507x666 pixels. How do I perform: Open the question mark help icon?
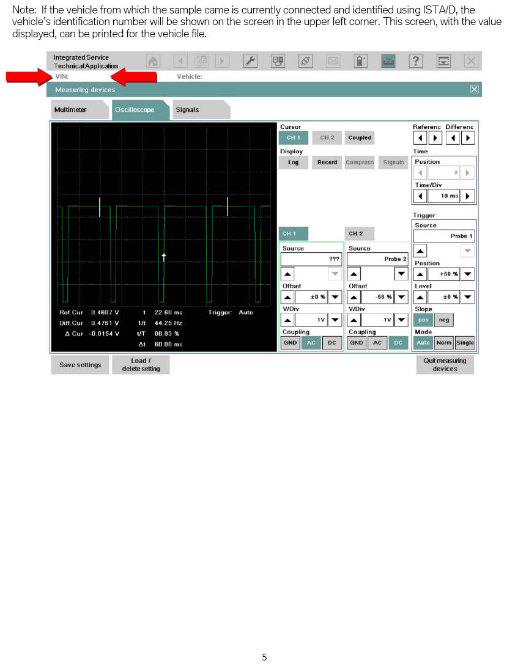coord(416,61)
